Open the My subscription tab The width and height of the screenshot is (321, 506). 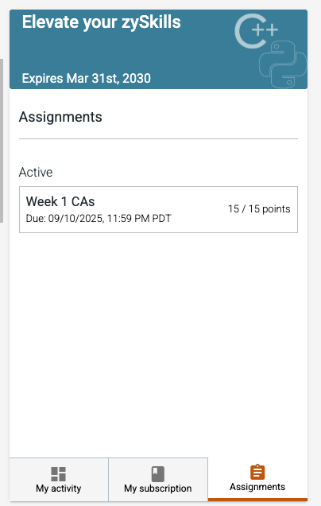tap(158, 480)
